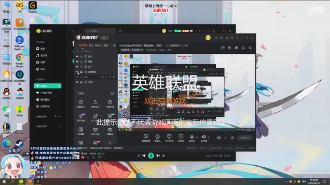Screen dimensions: 330x185
Task: Expand the microphone options arrow
Action: coord(197,137)
